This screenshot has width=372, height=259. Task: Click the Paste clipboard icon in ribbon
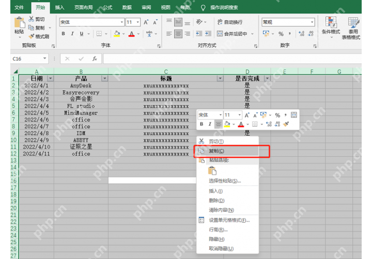tap(20, 23)
